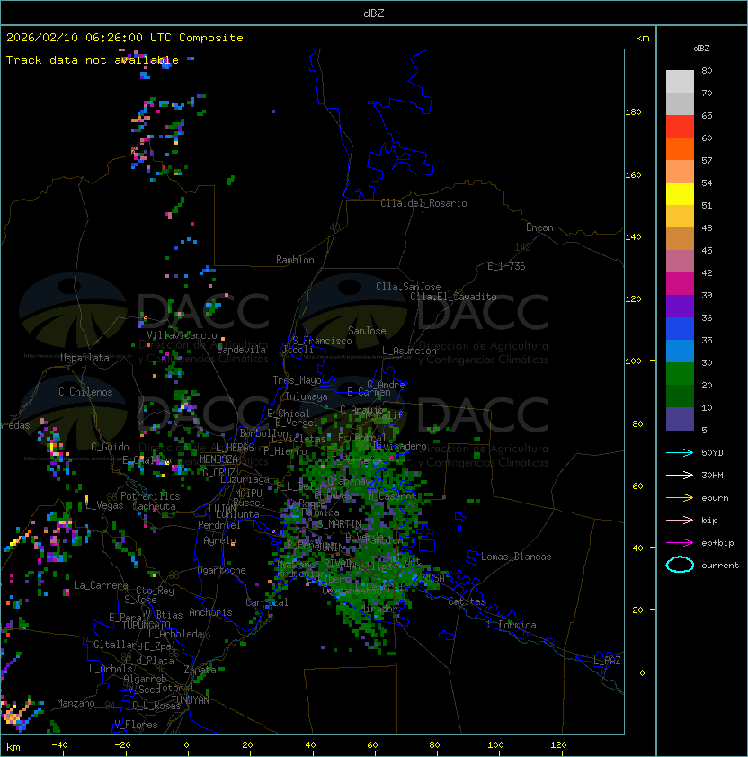Screen dimensions: 748x757
Task: Click the 100 km horizontal axis tick
Action: pos(495,744)
